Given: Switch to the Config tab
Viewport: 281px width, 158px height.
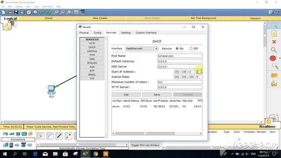Looking at the screenshot, I should click(97, 33).
